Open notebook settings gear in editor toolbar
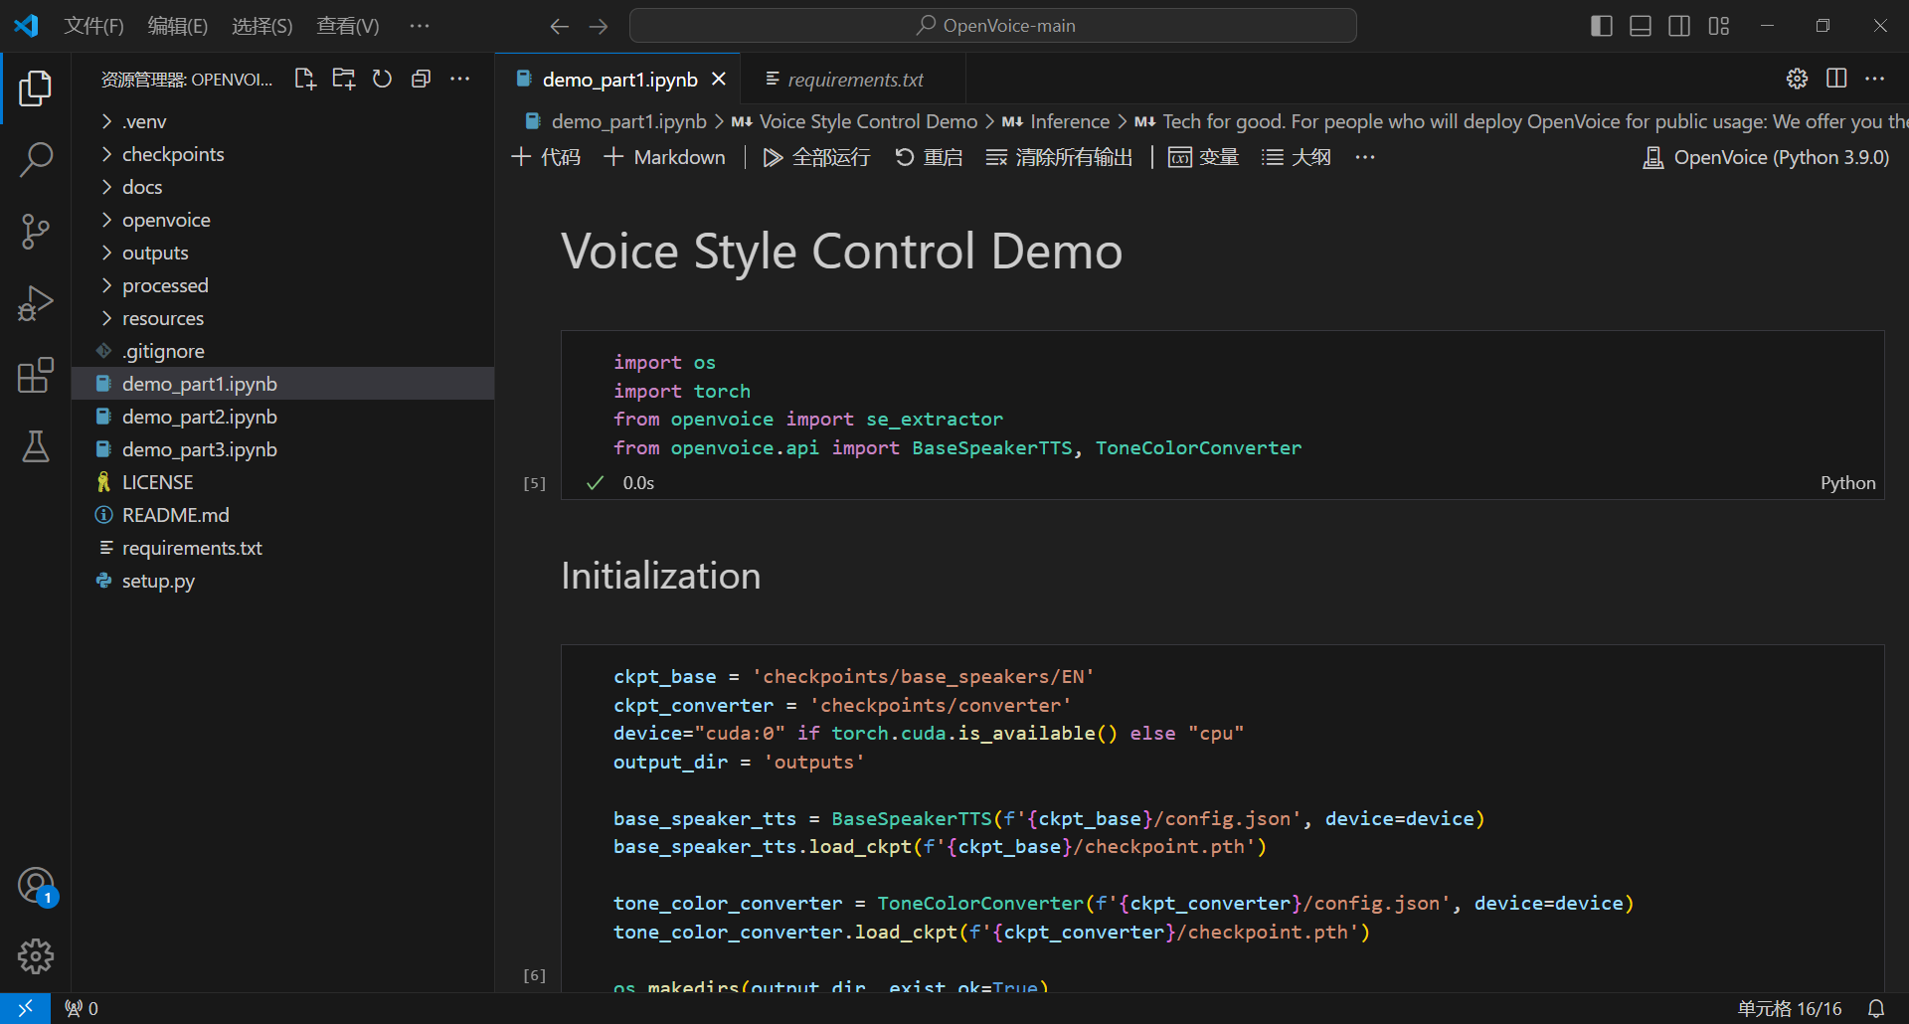The width and height of the screenshot is (1909, 1024). (1798, 79)
